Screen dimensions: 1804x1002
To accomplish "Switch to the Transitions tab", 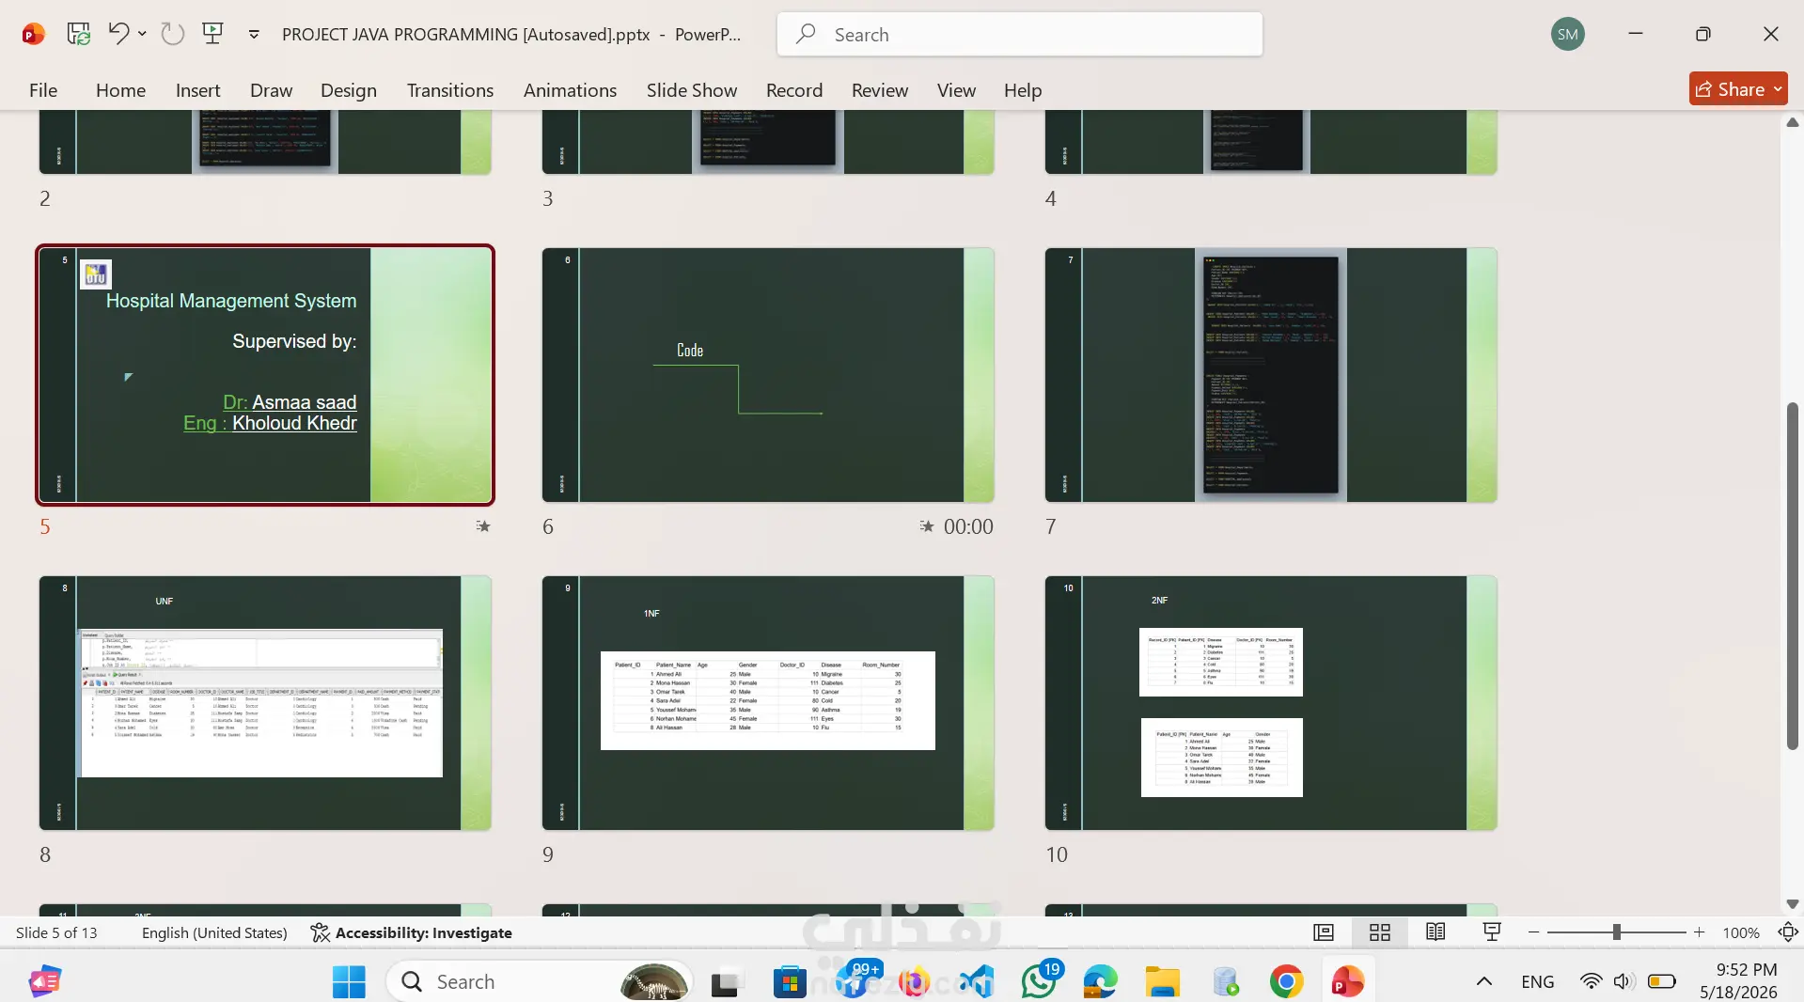I will coord(449,90).
